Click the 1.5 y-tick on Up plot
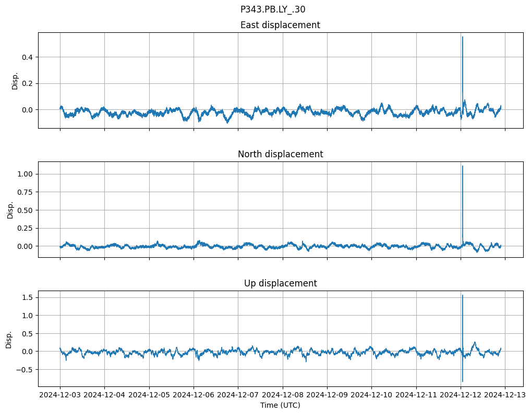The image size is (531, 414). point(26,297)
